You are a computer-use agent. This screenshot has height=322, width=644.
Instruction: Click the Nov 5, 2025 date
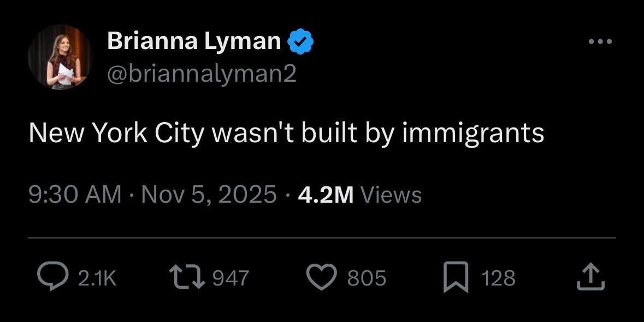tap(209, 195)
